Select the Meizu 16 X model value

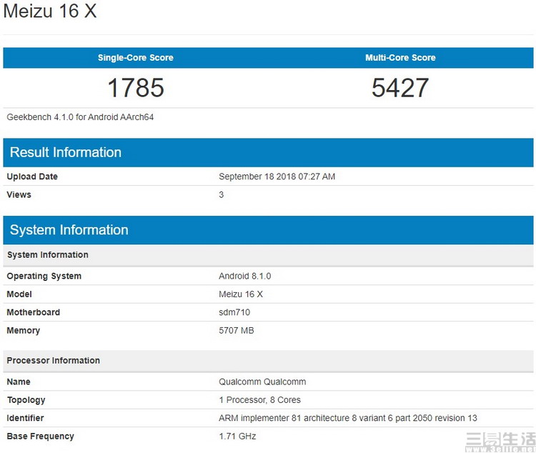[241, 294]
